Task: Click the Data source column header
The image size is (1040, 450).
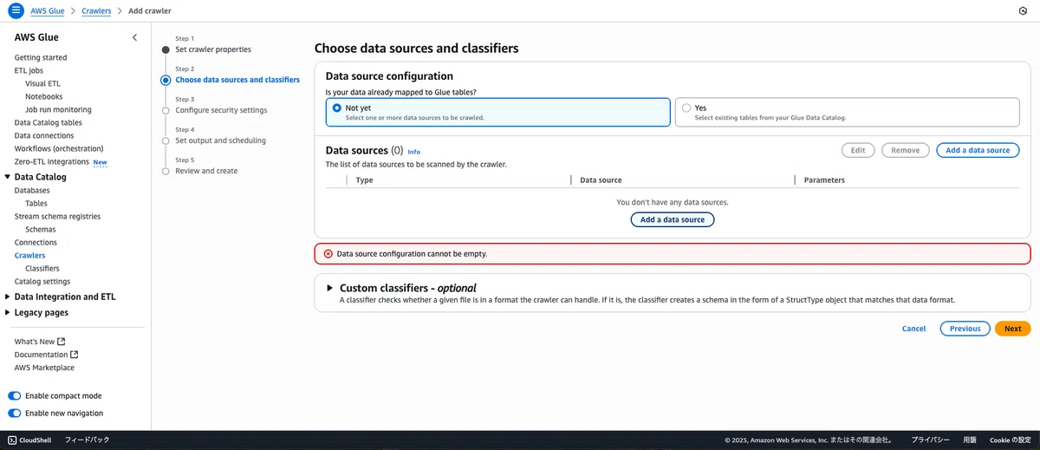Action: [601, 180]
